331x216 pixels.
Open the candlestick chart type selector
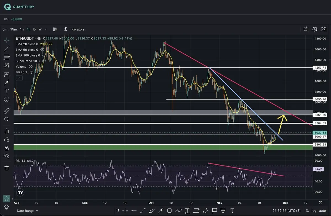coord(55,29)
